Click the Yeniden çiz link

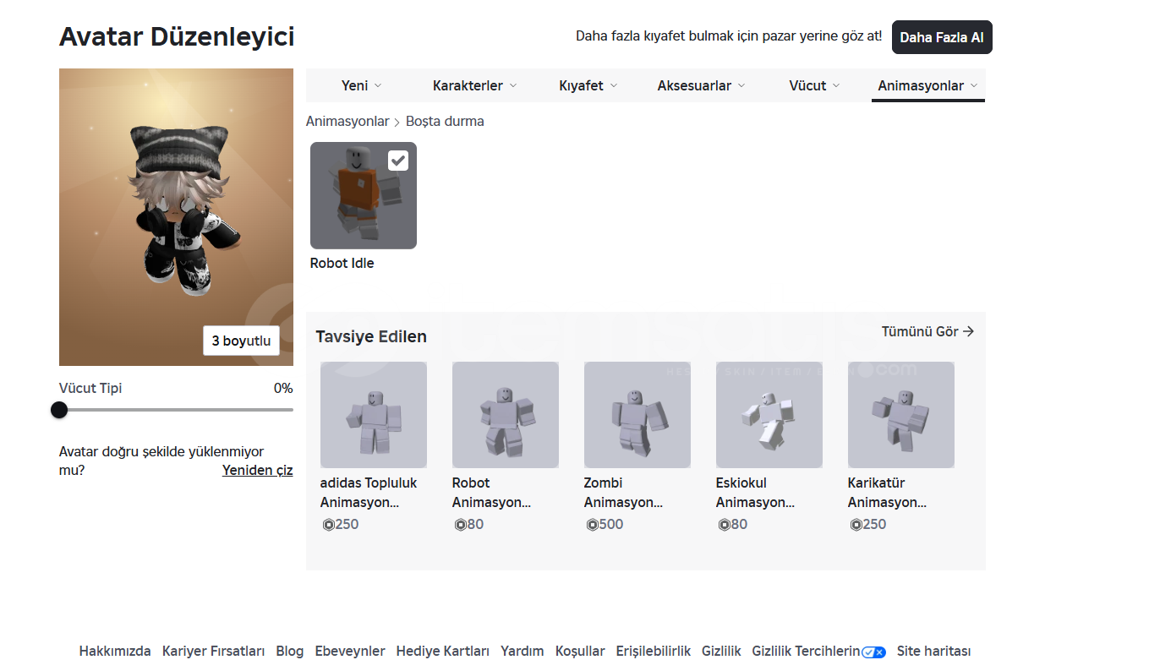258,470
